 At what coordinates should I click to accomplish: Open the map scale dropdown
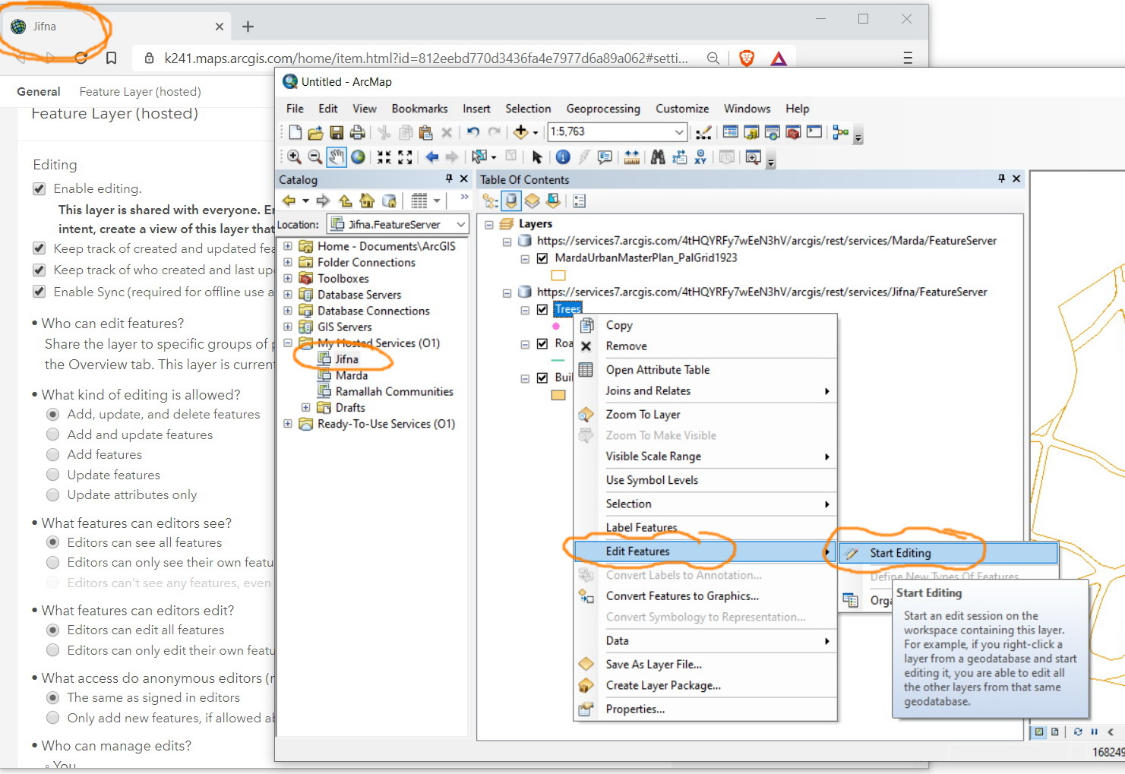point(679,132)
